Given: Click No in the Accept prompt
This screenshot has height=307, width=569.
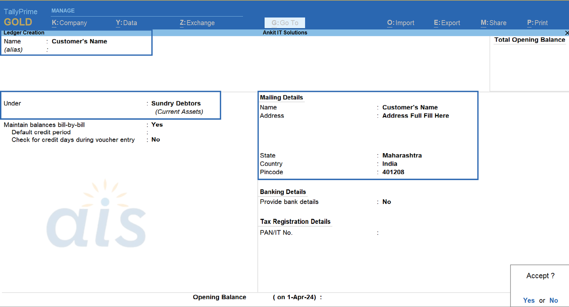Looking at the screenshot, I should 553,301.
